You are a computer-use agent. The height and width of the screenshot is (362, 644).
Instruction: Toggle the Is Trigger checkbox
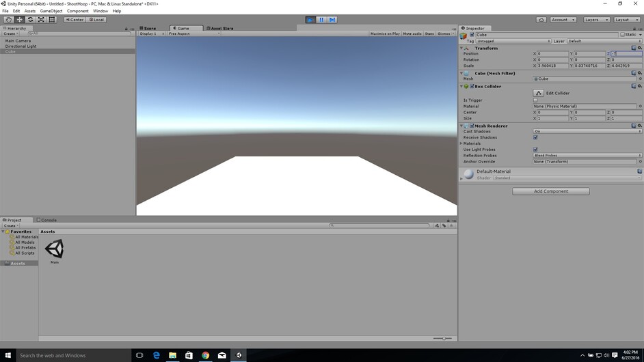click(x=535, y=100)
